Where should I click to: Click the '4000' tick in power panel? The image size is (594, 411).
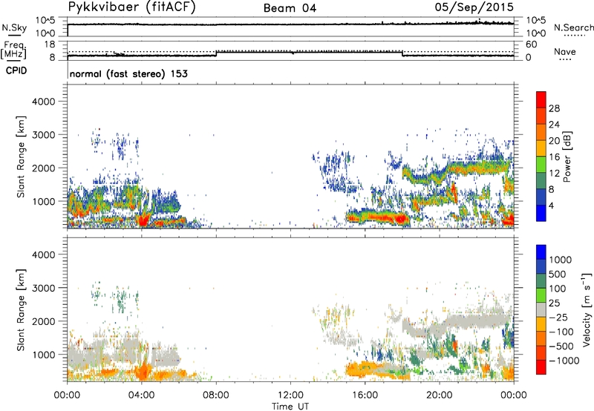pos(44,102)
